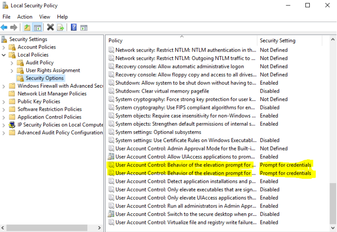
Task: Click icon of Switch to the secure desktop policy
Action: coord(111,214)
